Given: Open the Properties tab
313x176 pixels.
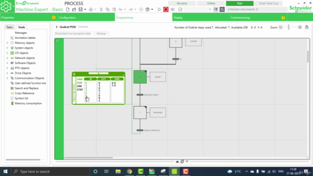Looking at the screenshot, I should tap(28, 18).
